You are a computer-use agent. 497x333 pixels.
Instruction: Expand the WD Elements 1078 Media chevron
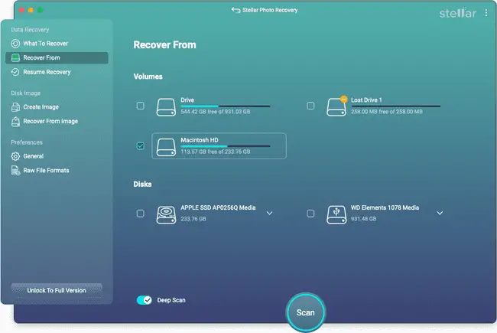pos(440,213)
